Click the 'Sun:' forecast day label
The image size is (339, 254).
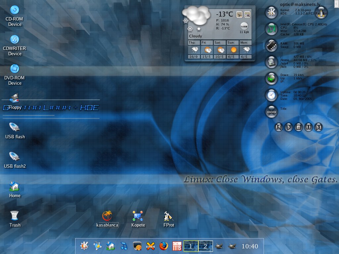pyautogui.click(x=231, y=43)
